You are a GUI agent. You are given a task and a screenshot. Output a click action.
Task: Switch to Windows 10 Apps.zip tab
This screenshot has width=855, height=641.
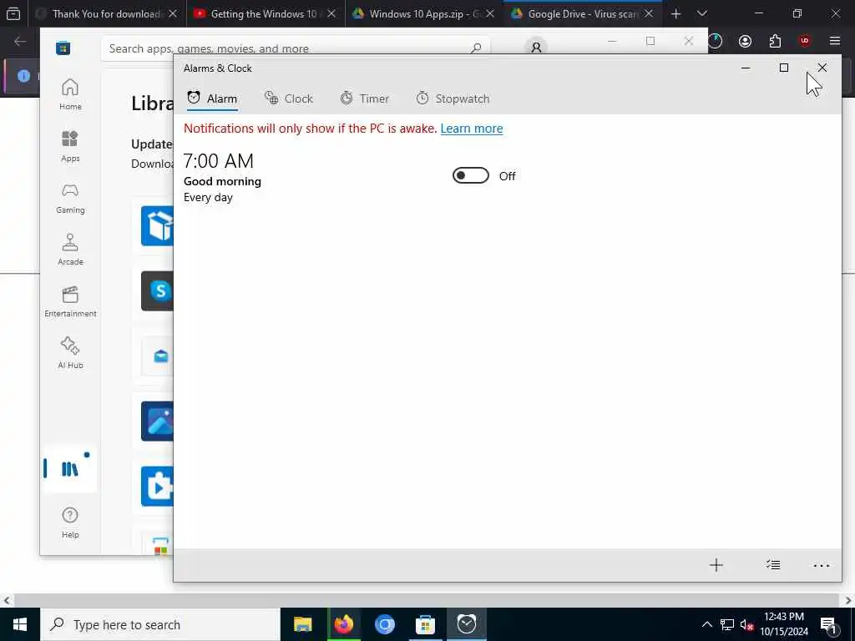(423, 13)
